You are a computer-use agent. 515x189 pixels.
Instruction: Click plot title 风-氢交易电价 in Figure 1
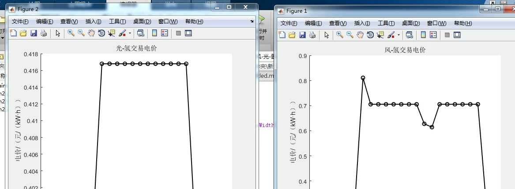(x=405, y=50)
